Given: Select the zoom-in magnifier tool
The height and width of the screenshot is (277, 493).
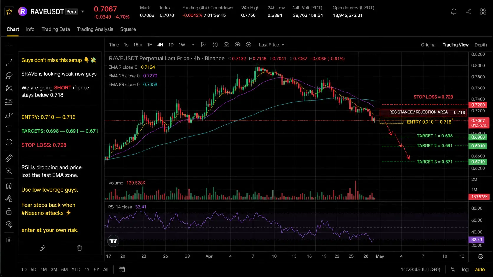Looking at the screenshot, I should (9, 171).
